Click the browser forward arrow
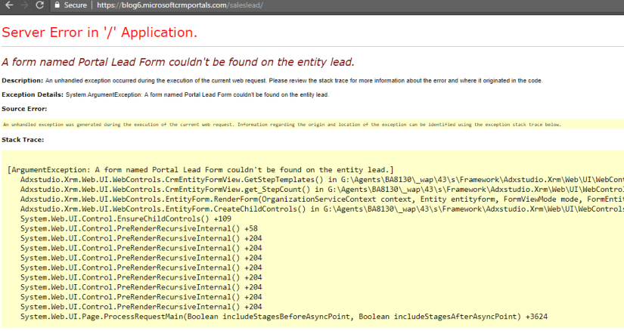This screenshot has width=624, height=331. coord(24,5)
